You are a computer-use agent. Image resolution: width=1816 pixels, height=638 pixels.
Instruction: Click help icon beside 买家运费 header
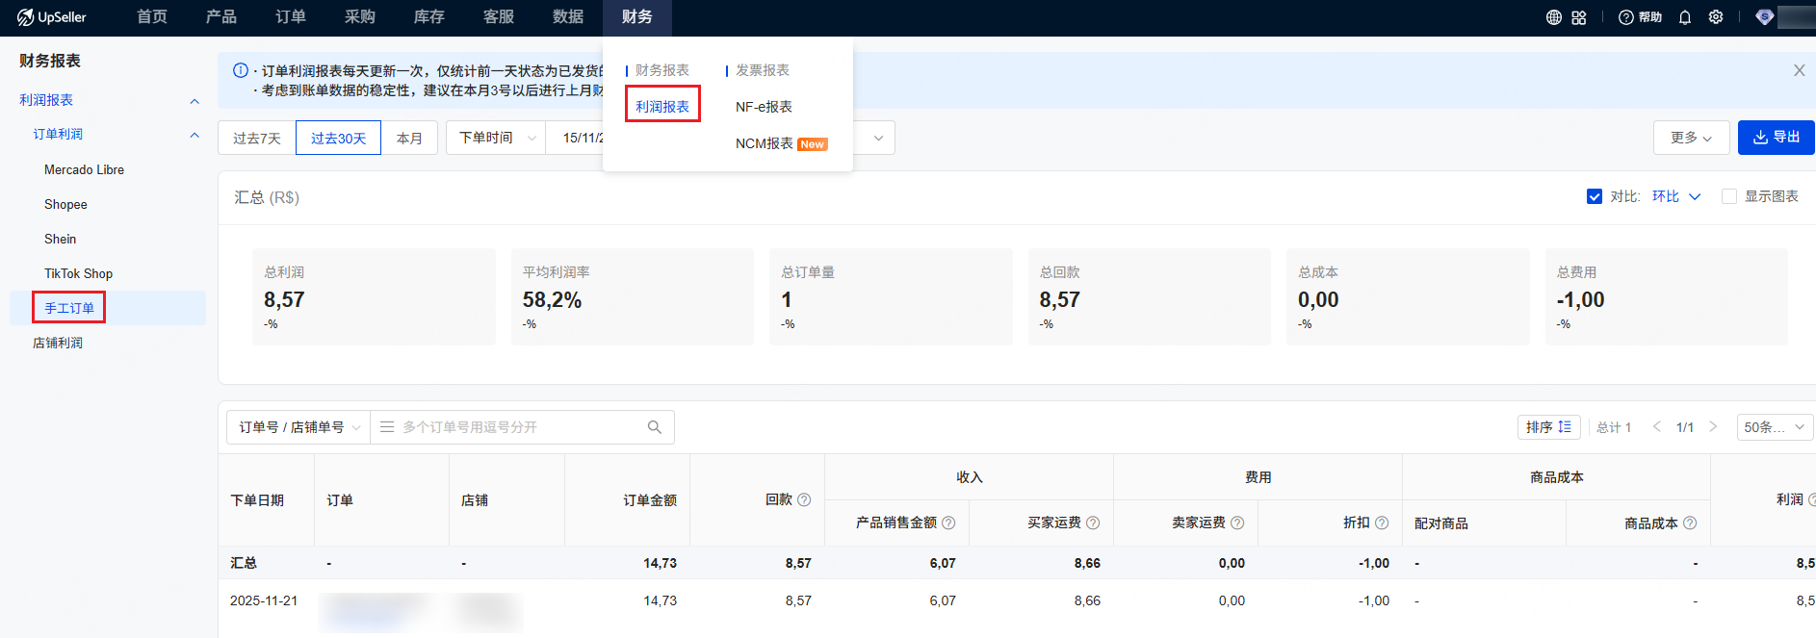coord(1093,523)
